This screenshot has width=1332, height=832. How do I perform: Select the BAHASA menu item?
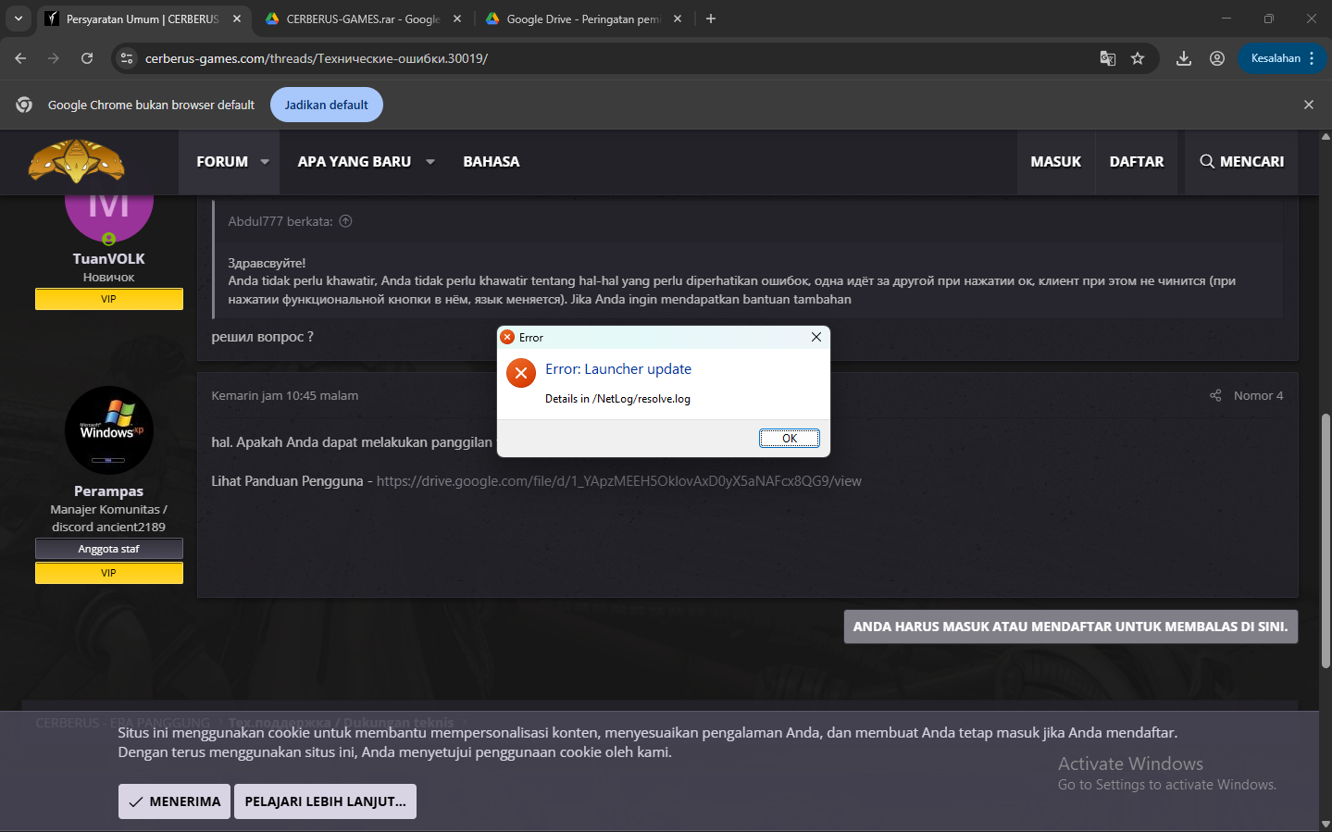pos(492,161)
